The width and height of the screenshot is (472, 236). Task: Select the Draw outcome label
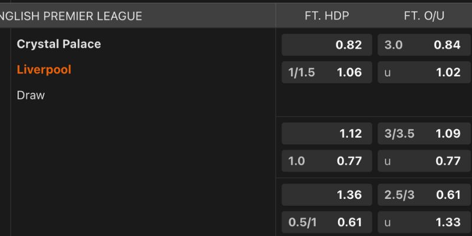[x=31, y=95]
